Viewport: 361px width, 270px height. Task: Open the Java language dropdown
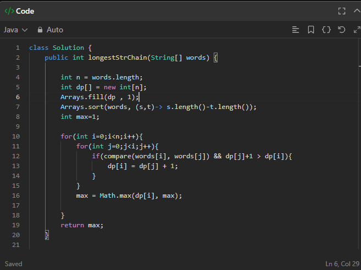(x=15, y=30)
